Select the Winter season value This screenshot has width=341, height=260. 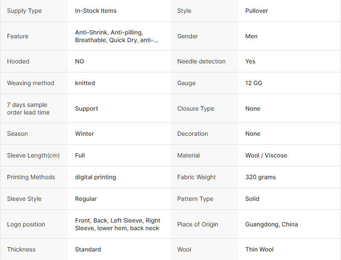point(84,134)
